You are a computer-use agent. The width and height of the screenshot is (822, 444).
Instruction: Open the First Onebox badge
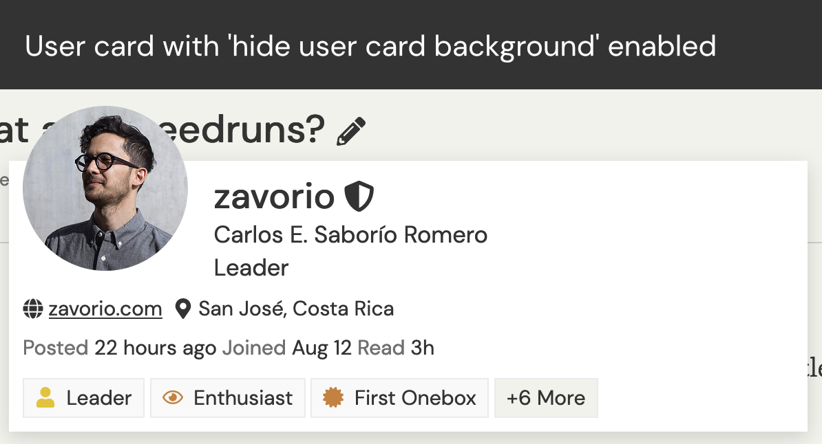point(399,398)
